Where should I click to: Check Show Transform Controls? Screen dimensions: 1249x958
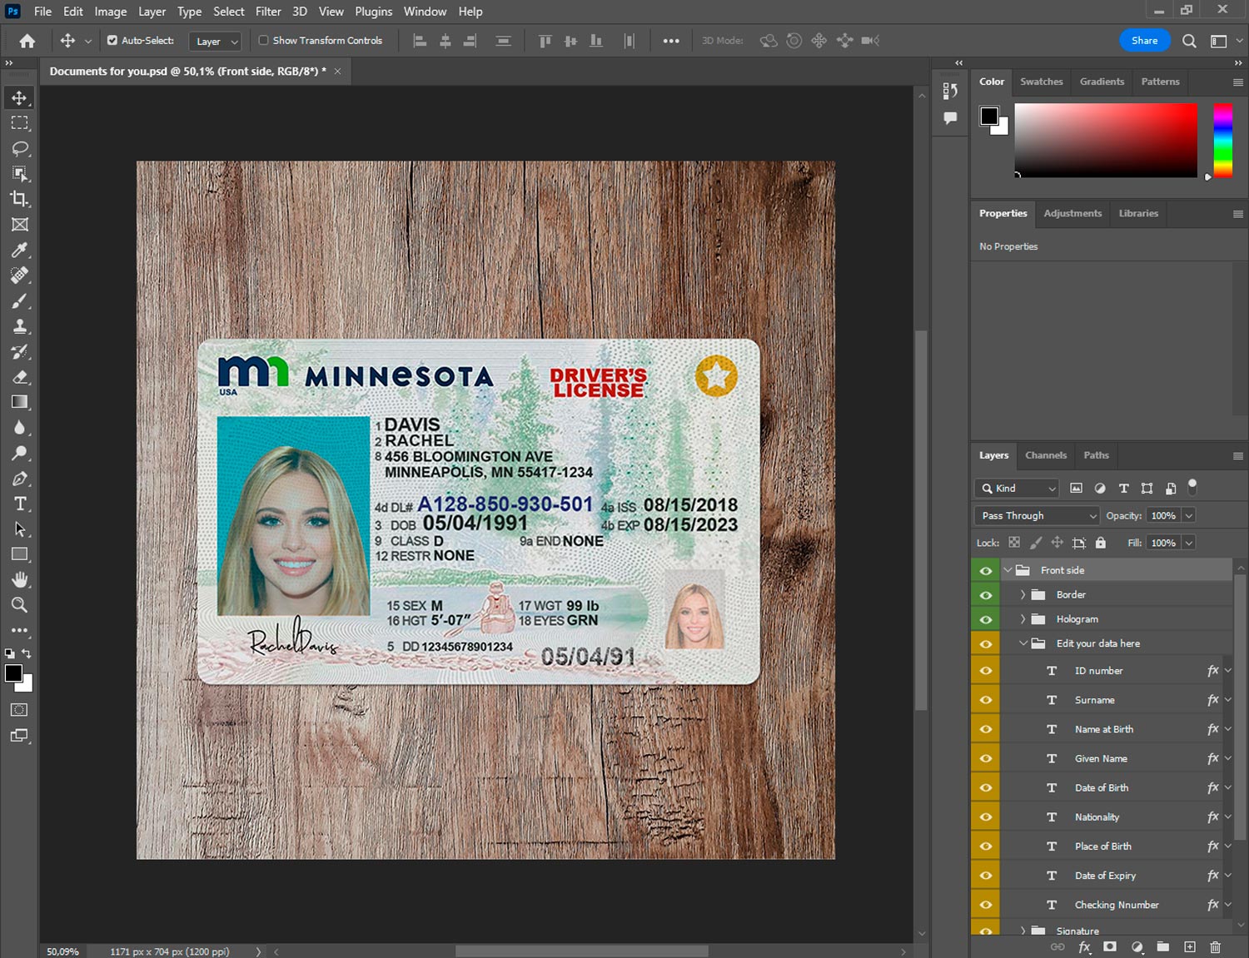pyautogui.click(x=263, y=40)
